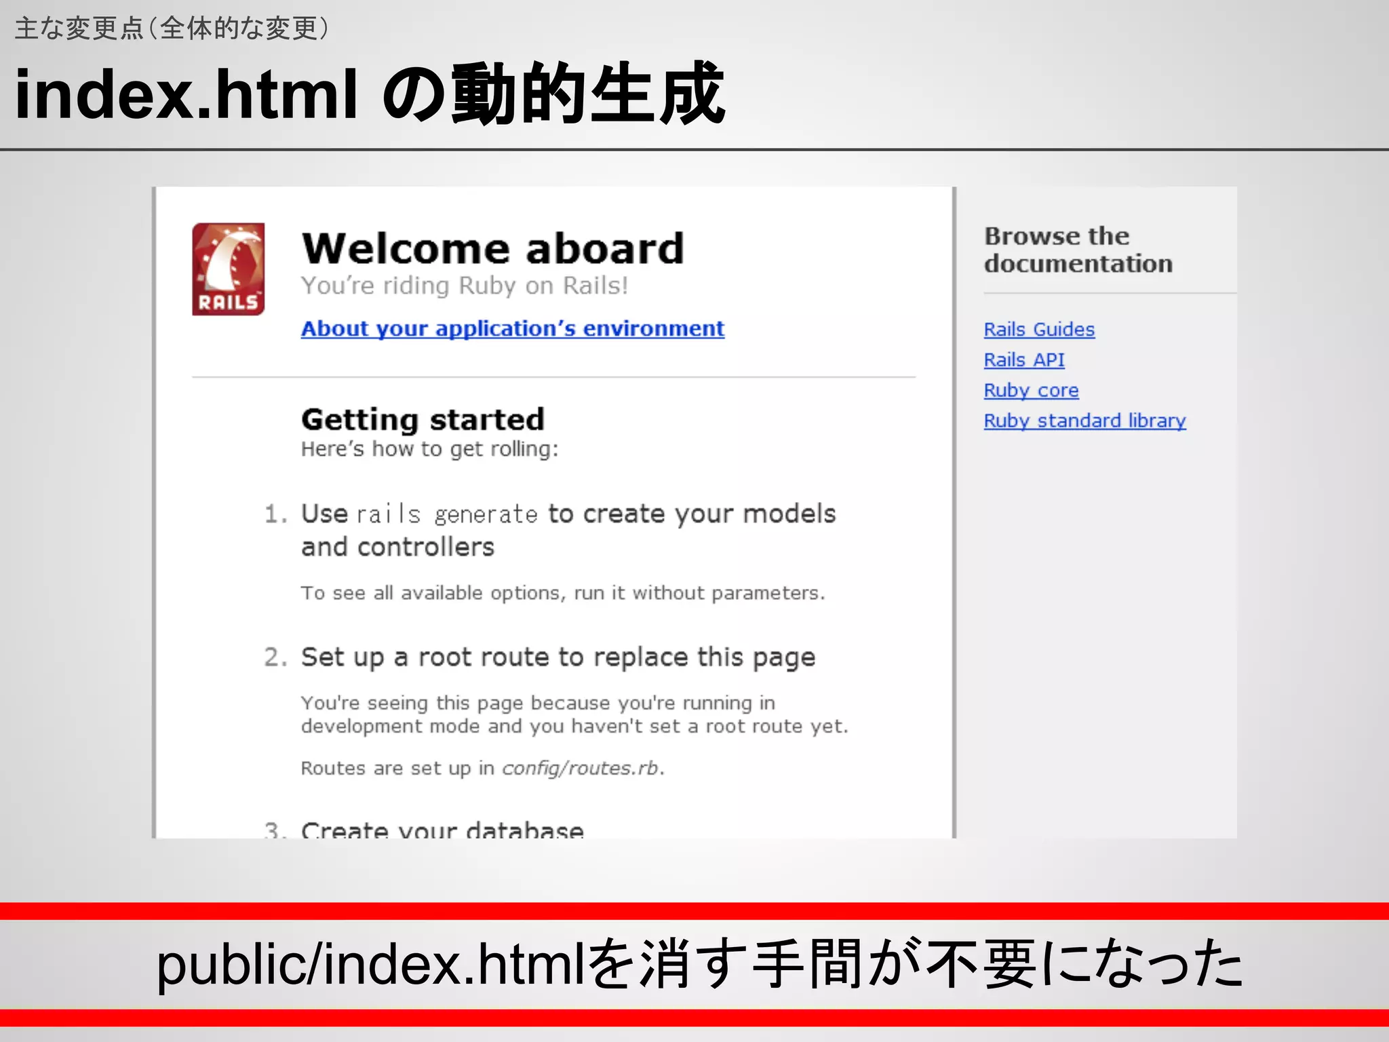Click footer text 'public/index.htmlを消す手間が不要になった'
The width and height of the screenshot is (1389, 1042).
tap(699, 964)
